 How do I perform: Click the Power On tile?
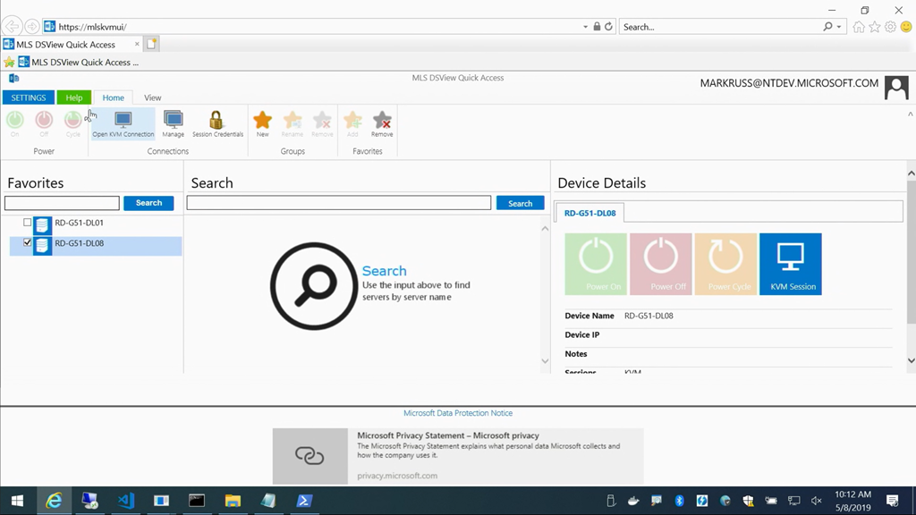(x=596, y=264)
